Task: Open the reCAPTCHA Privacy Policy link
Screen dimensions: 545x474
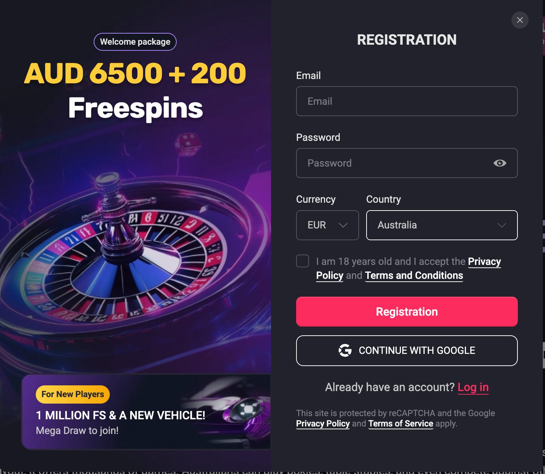Action: click(323, 424)
